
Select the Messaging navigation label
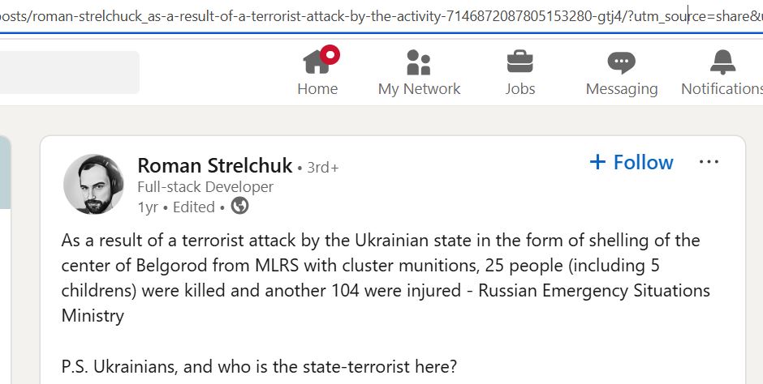point(622,89)
